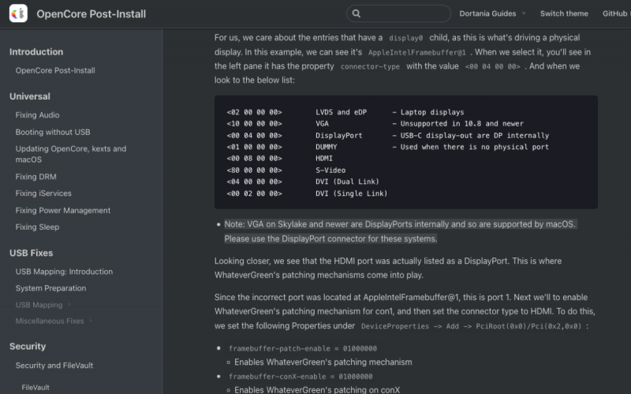Open the GitHub link in navbar
The height and width of the screenshot is (394, 631).
pyautogui.click(x=616, y=13)
